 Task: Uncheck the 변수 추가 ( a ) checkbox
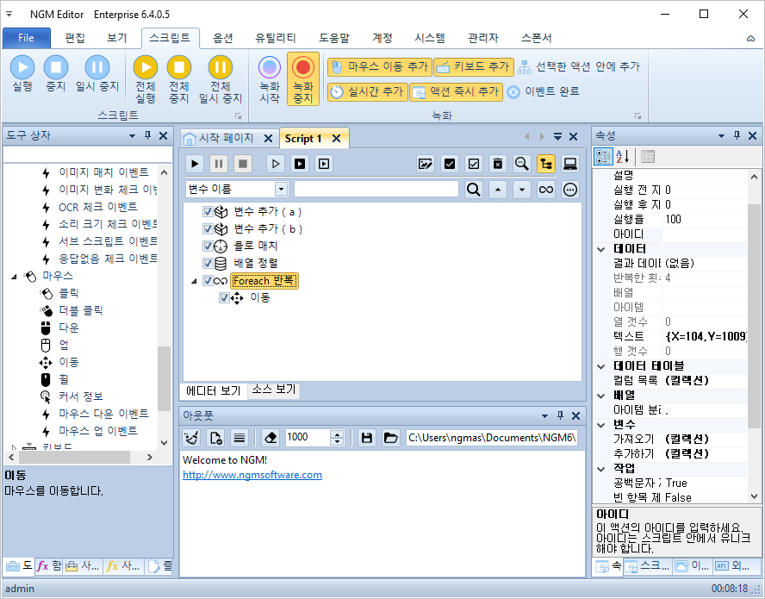click(208, 212)
